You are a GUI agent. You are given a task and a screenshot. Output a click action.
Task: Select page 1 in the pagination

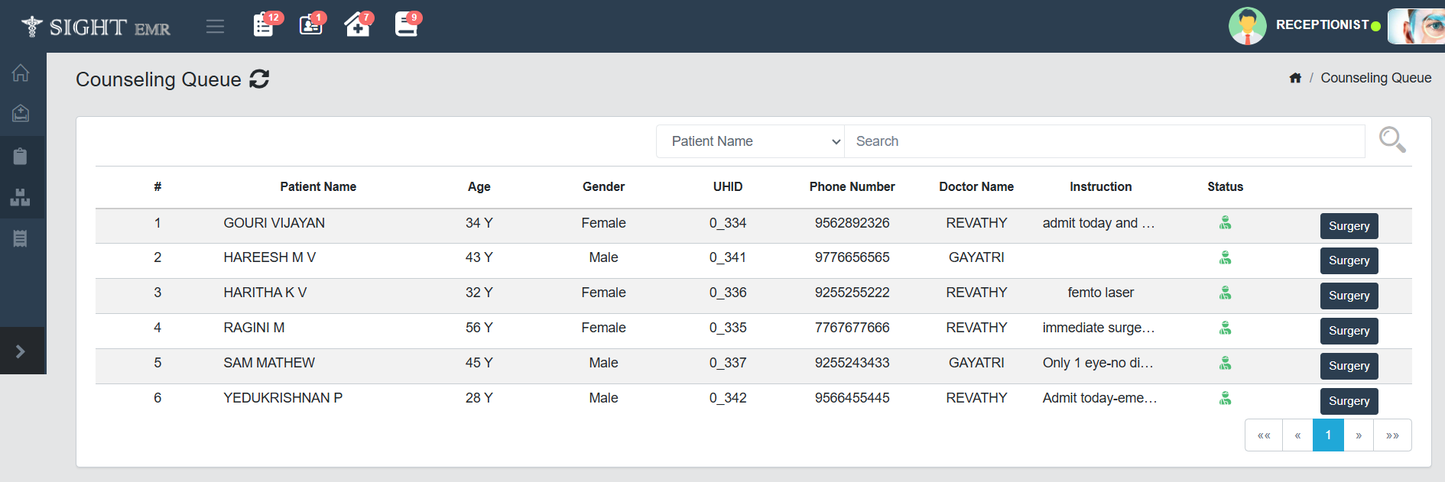[1328, 435]
